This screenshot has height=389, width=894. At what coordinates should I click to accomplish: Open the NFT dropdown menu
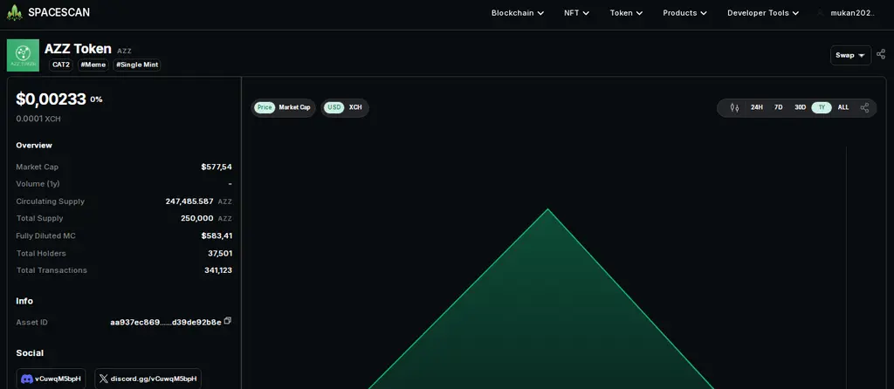[x=576, y=12]
